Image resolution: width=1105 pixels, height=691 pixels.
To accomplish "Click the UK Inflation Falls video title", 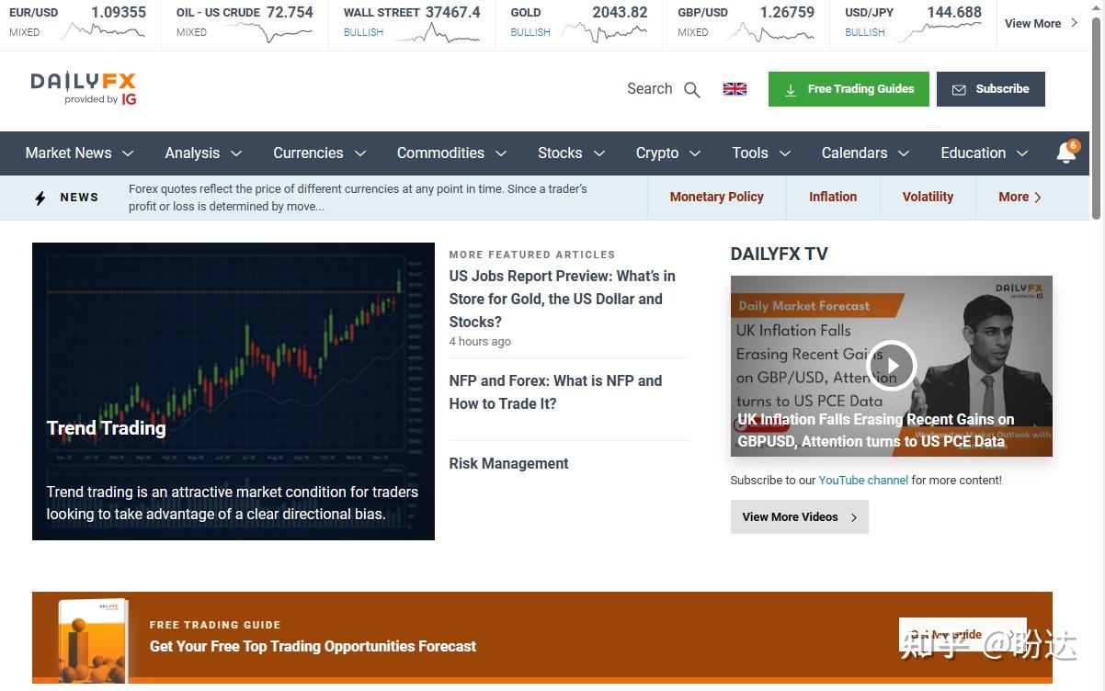I will (876, 431).
